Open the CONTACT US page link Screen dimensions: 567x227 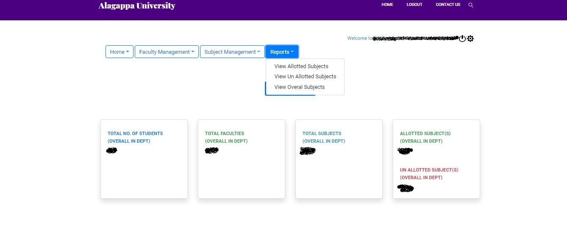[x=448, y=5]
